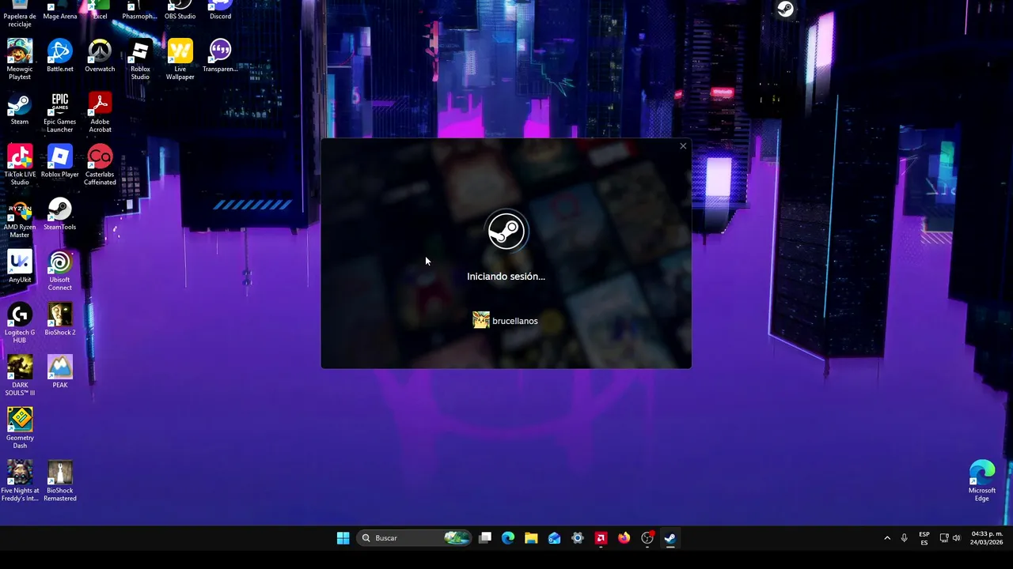Select the BioShock 2 desktop icon
Screen dimensions: 1013x569
[x=60, y=319]
